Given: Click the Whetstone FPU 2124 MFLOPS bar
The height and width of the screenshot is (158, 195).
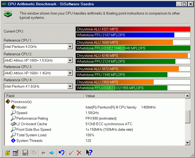Looking at the screenshot, I should [133, 61].
